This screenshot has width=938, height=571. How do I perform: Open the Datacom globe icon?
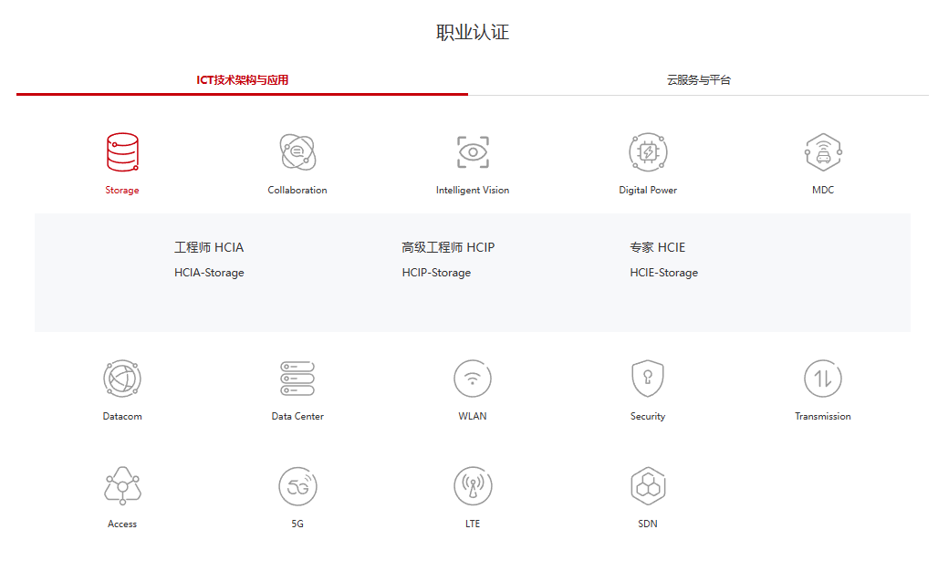point(122,378)
